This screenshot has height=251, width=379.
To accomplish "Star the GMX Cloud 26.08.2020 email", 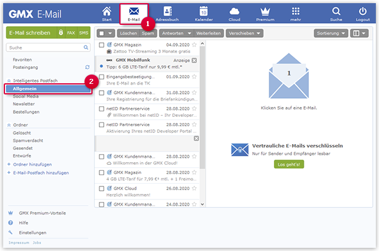I will (194, 188).
